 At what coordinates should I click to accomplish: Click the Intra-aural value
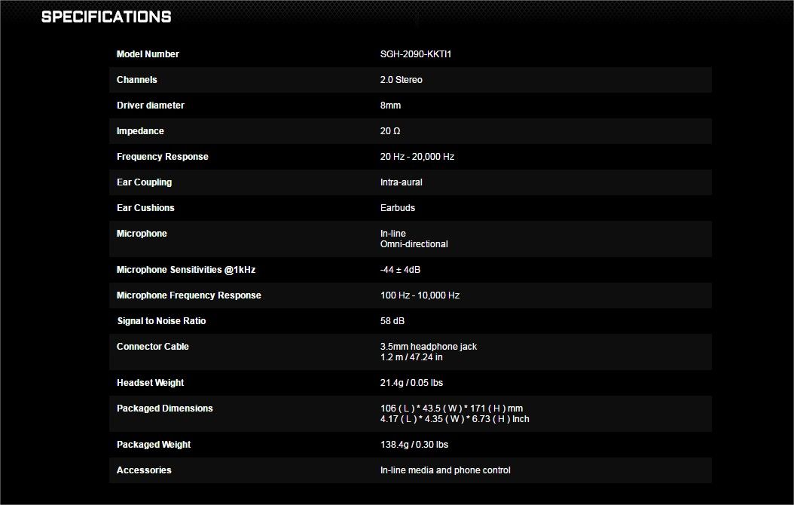(x=402, y=182)
